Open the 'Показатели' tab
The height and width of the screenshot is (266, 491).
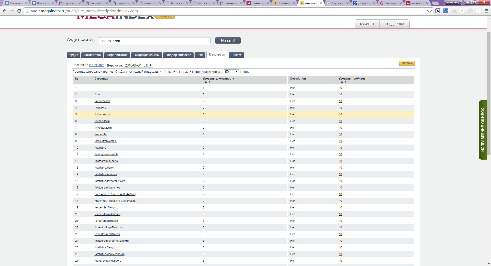point(92,55)
